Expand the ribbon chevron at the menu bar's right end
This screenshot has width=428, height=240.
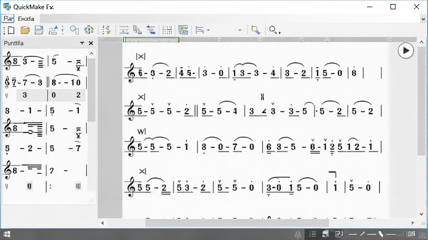[423, 19]
